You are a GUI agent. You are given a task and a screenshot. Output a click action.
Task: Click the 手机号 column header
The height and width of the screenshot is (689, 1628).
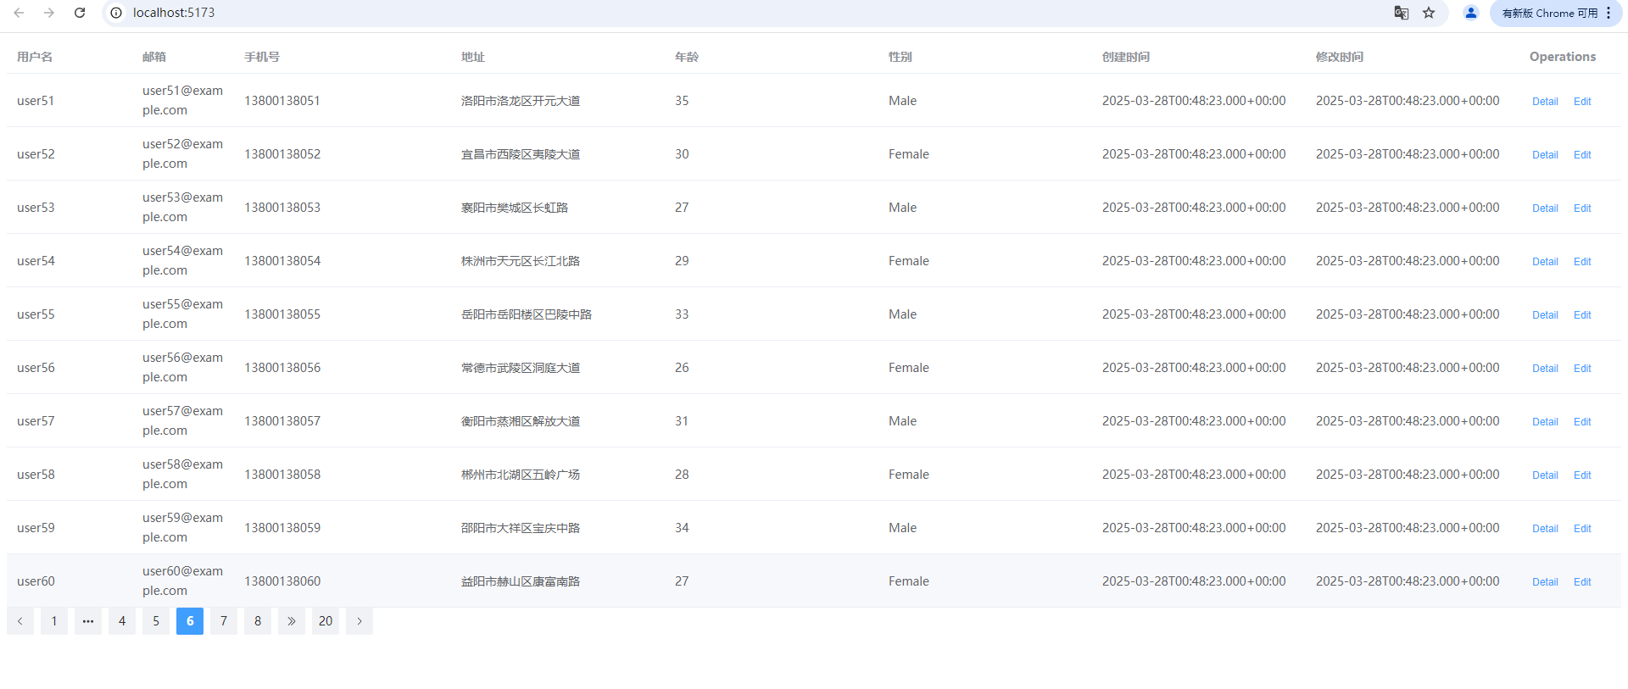[x=262, y=57]
